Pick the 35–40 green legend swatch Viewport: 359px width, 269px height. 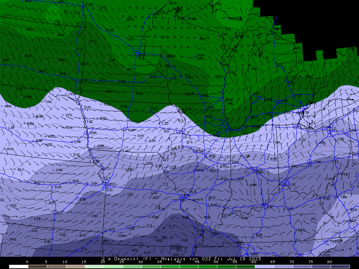pyautogui.click(x=170, y=267)
